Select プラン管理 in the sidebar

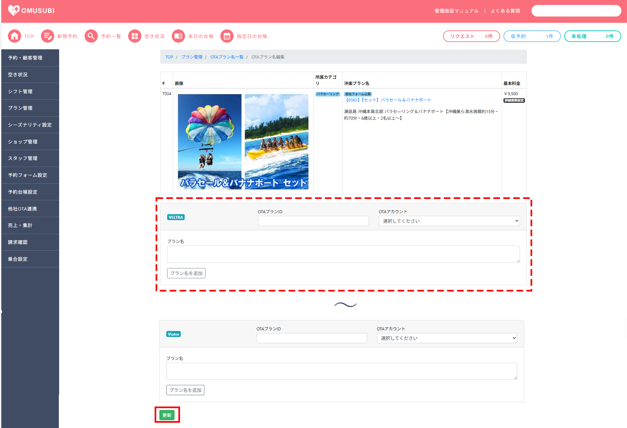click(x=30, y=108)
